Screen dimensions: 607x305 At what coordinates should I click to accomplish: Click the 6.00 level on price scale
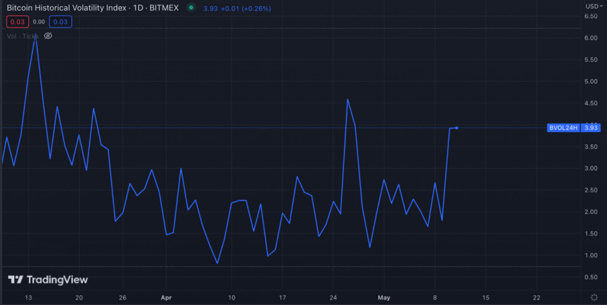(591, 38)
